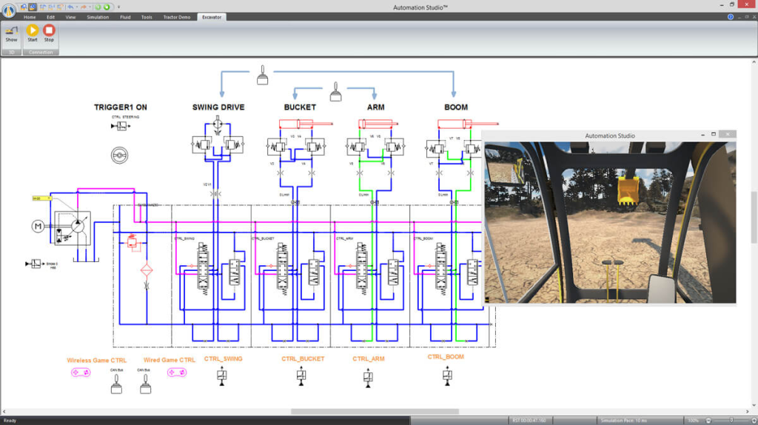Select the CTRL_ARM directional valve spool
The image size is (758, 425).
click(x=361, y=267)
